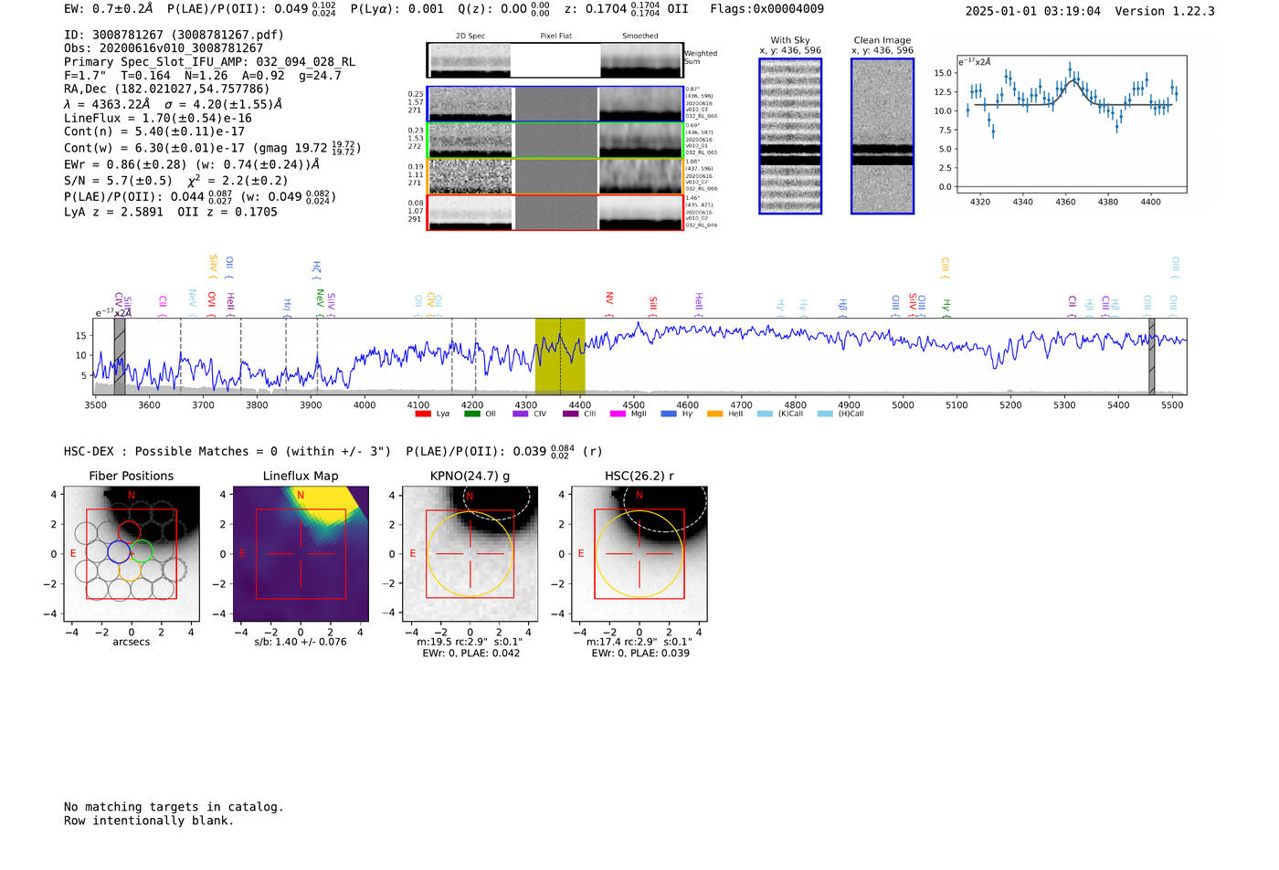
Task: Click the Flags:0x00004009 header text
Action: coord(766,9)
